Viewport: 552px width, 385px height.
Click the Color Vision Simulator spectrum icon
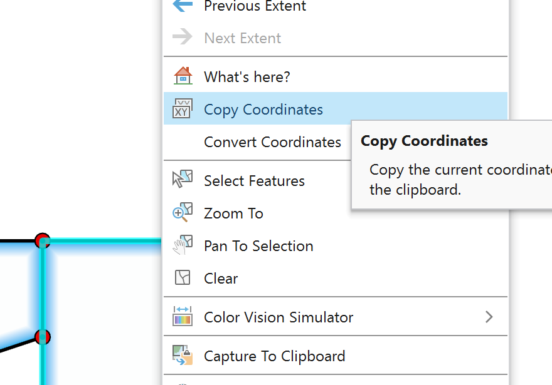[x=183, y=317]
